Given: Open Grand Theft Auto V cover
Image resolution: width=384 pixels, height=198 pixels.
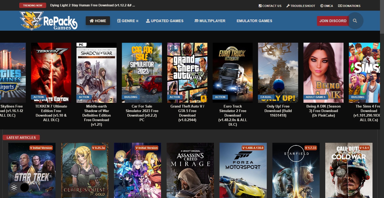Looking at the screenshot, I should point(187,73).
